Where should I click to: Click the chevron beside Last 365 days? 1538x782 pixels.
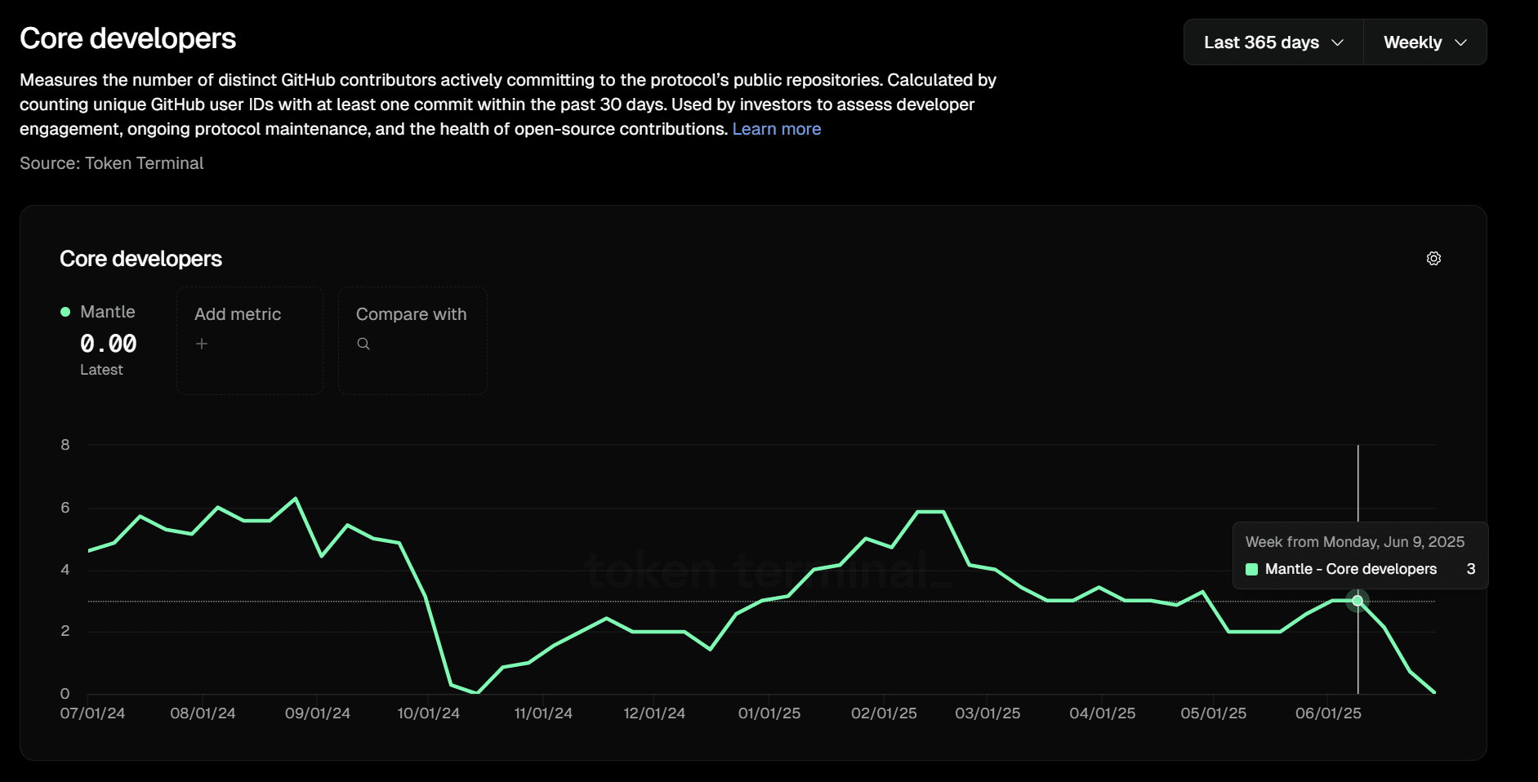(1337, 42)
